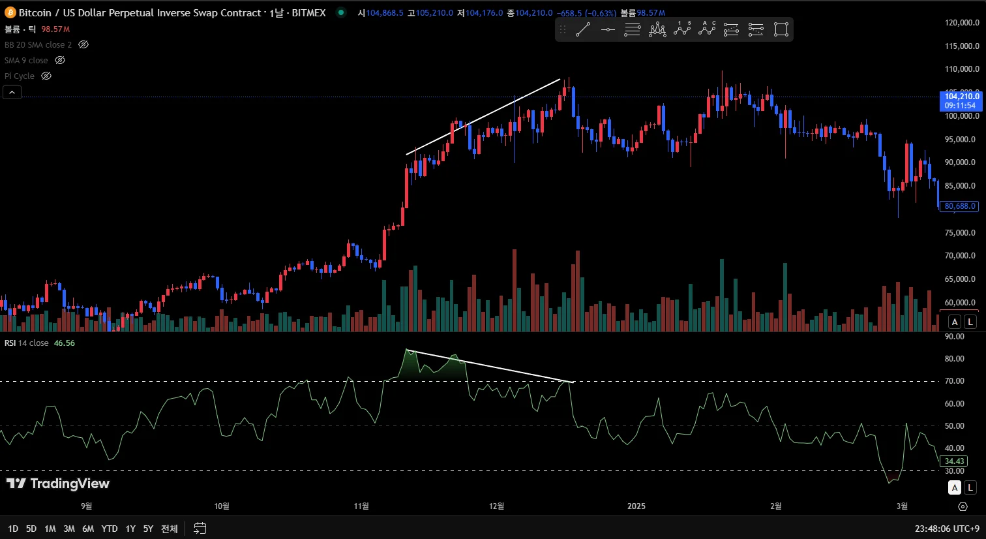The image size is (986, 539).
Task: Switch to the 5D time range
Action: [31, 529]
